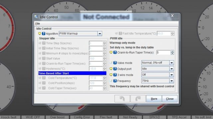
Task: Click the Output port help icon
Action: [115, 69]
